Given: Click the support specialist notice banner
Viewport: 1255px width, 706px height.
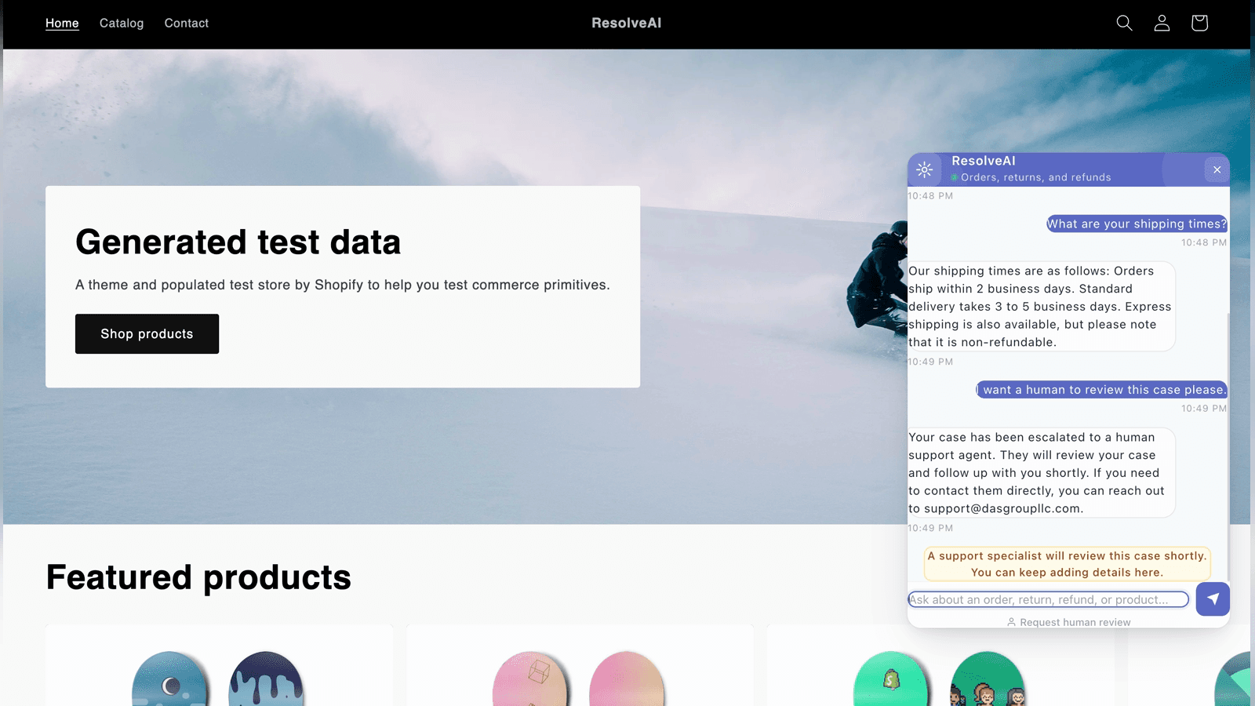Looking at the screenshot, I should (1067, 564).
